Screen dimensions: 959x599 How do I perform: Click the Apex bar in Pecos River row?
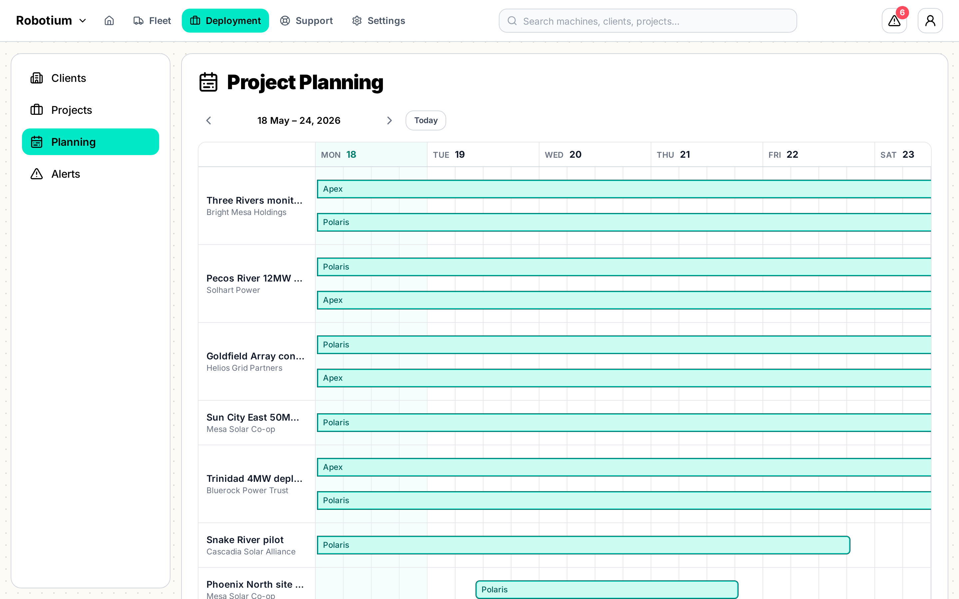pyautogui.click(x=624, y=300)
